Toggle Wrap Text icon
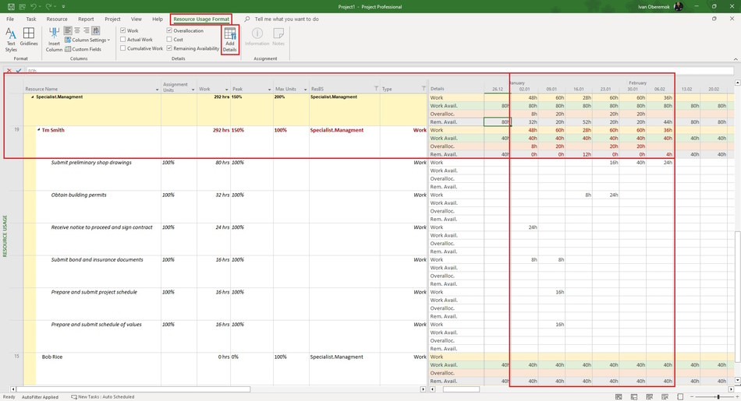 point(96,30)
